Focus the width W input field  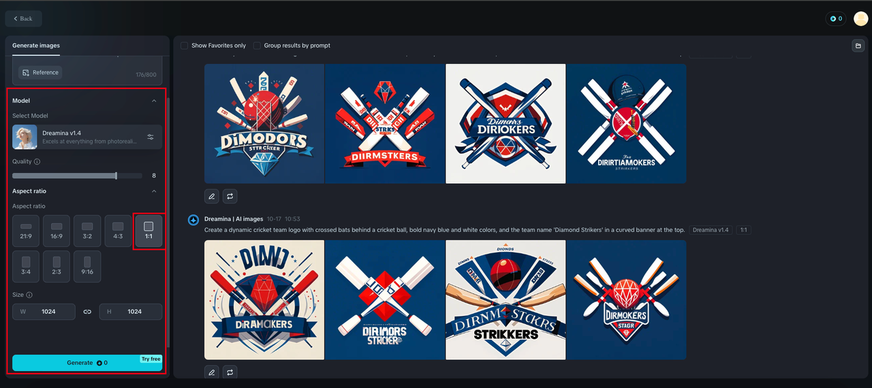[x=44, y=312]
